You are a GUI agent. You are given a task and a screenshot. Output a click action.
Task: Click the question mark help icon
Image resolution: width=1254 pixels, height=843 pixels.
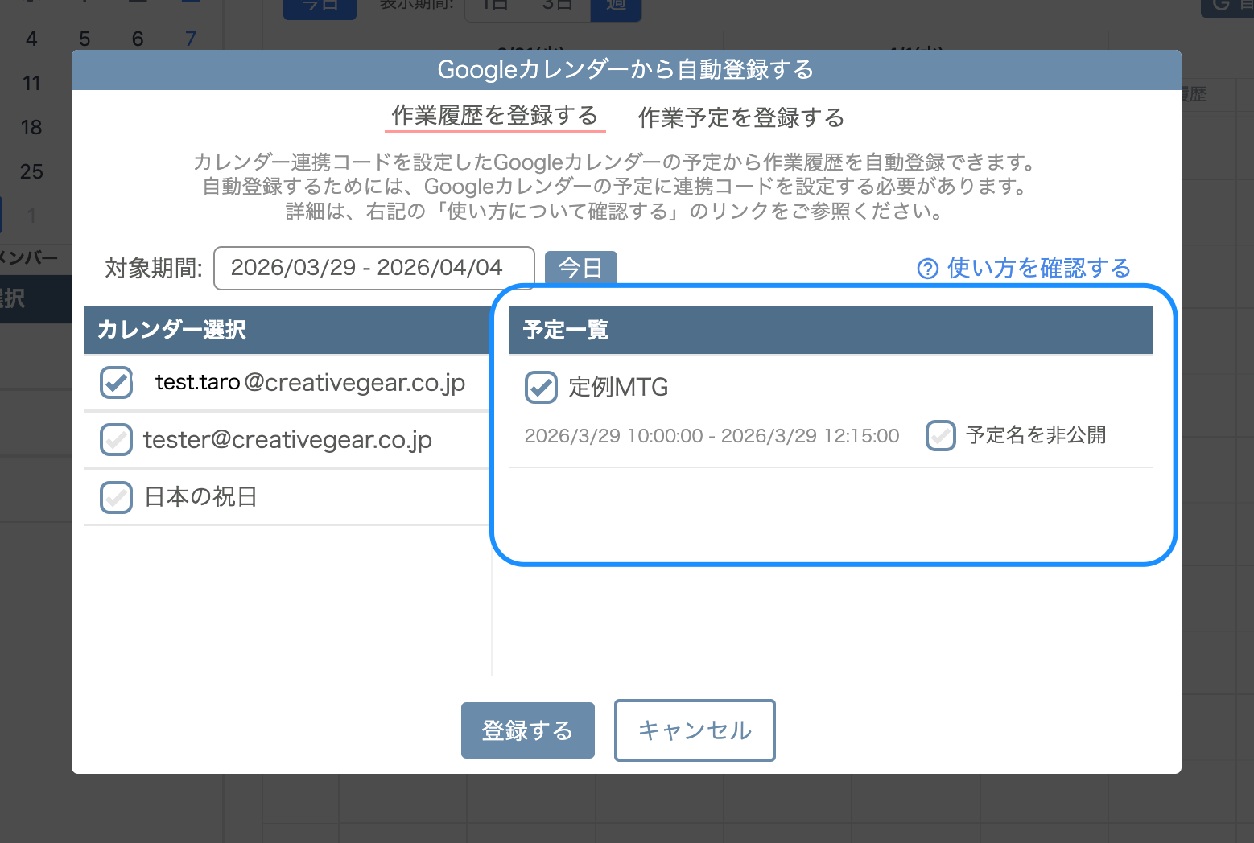pos(927,269)
